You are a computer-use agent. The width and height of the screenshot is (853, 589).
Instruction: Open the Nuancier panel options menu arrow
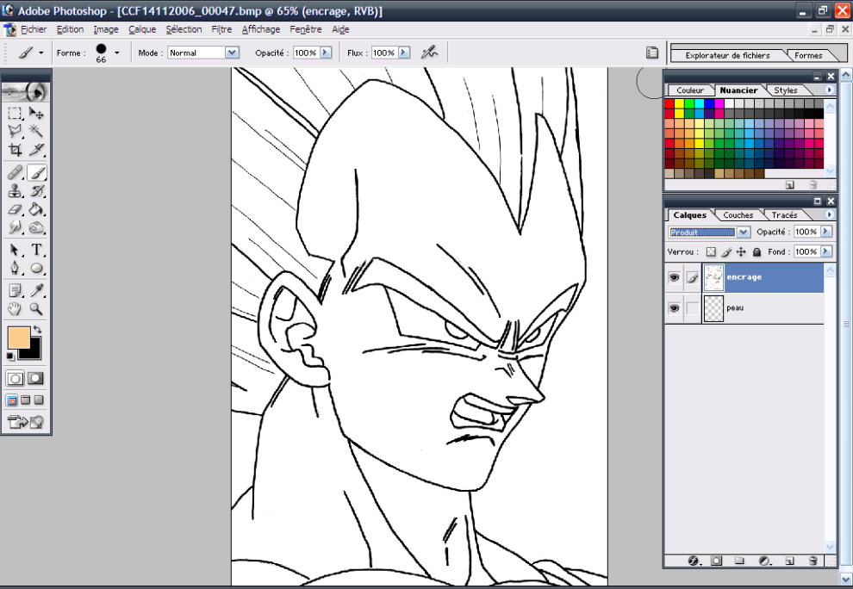[829, 90]
